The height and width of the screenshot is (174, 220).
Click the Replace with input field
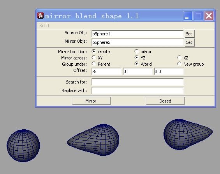137,90
